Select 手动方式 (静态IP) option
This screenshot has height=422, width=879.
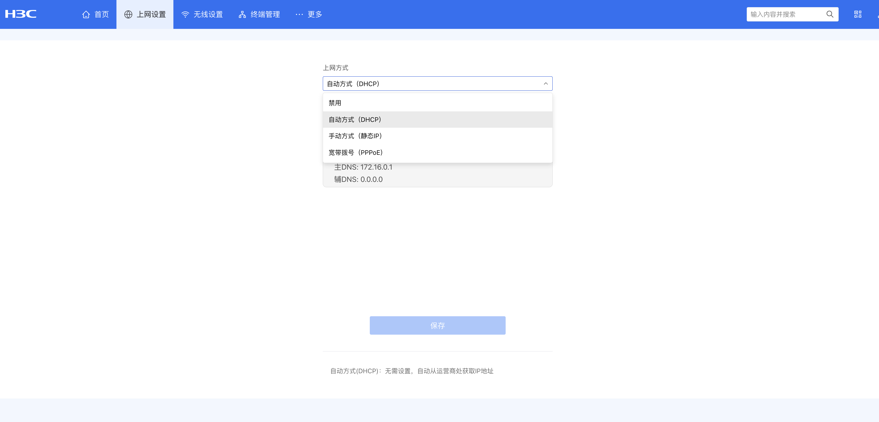(x=355, y=136)
